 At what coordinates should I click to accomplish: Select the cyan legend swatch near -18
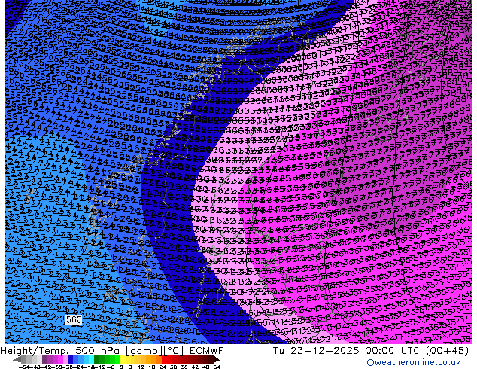[x=91, y=360]
